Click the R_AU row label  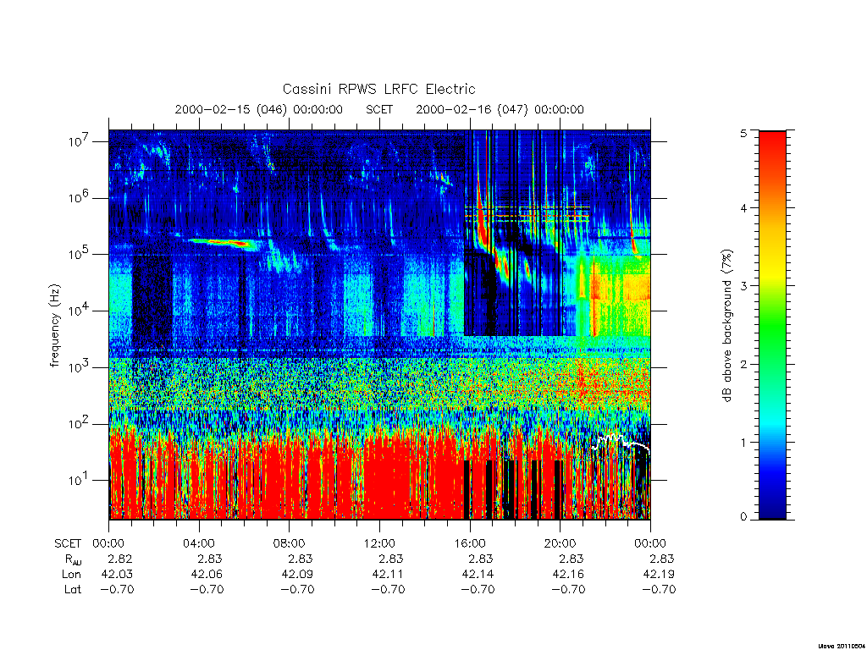(x=72, y=559)
